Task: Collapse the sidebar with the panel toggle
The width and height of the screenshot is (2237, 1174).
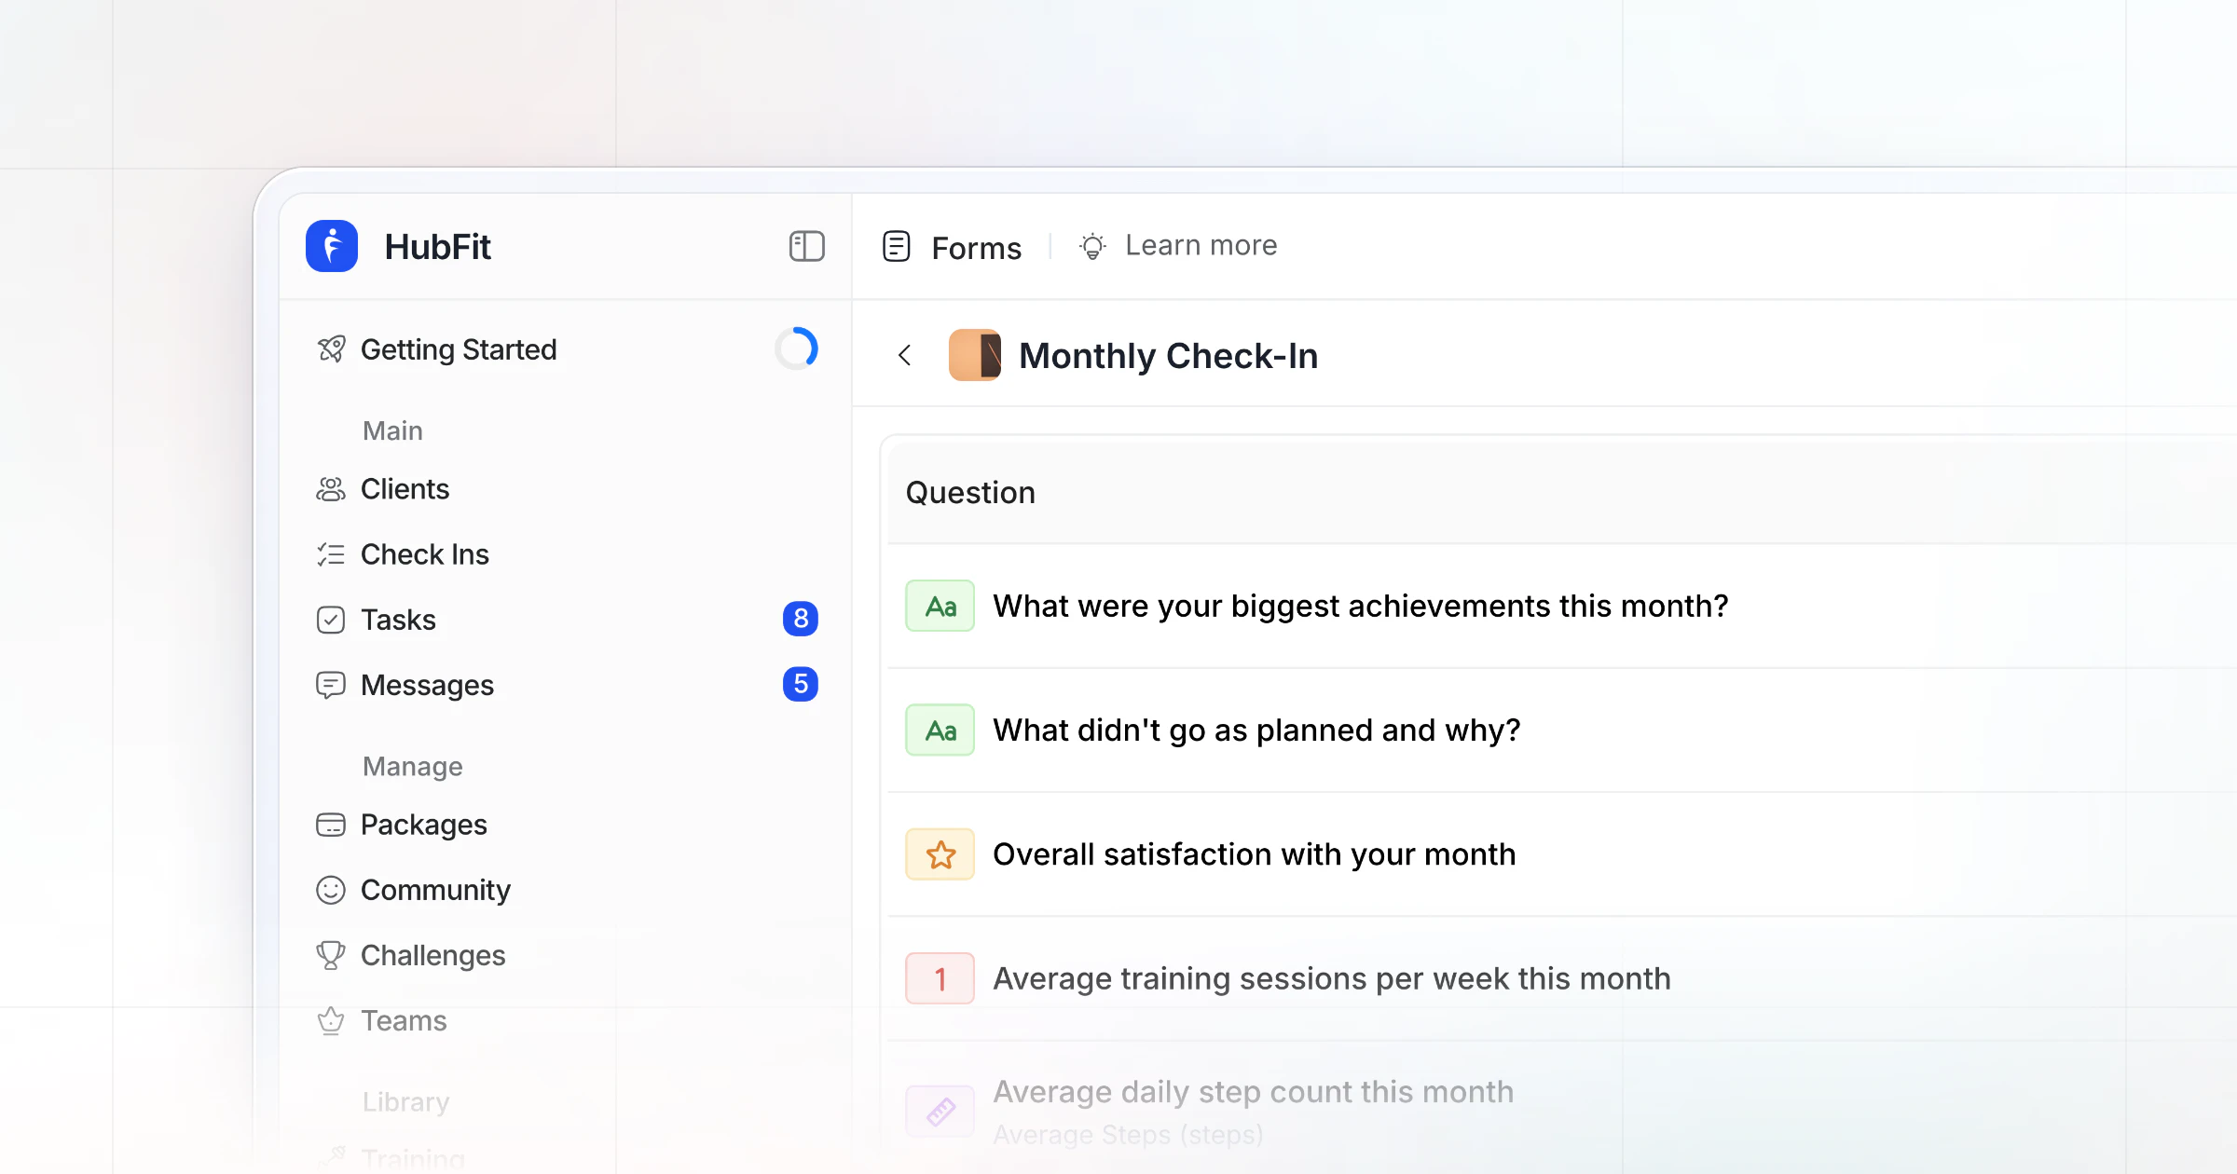Action: [x=806, y=246]
